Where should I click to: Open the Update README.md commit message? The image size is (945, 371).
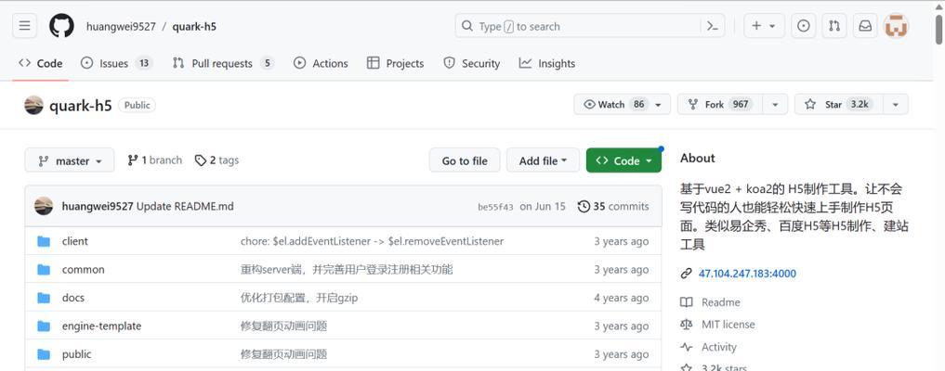pos(185,206)
